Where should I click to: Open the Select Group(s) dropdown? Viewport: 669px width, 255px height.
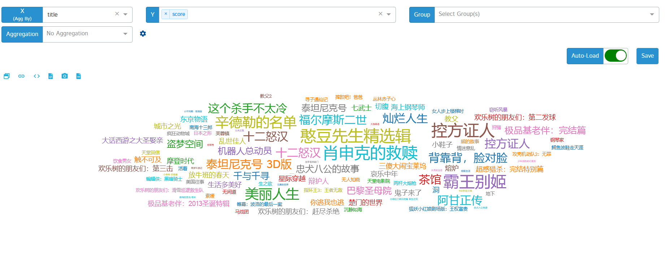547,14
